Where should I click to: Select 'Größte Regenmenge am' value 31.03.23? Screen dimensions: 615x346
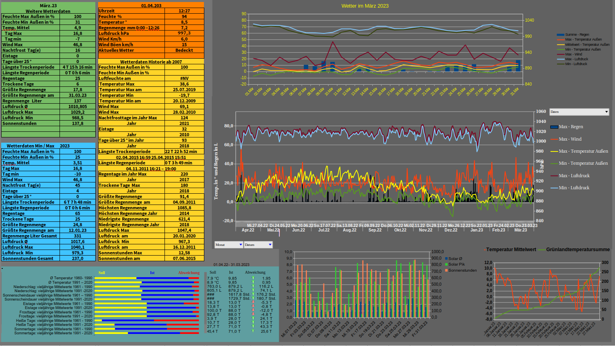[78, 95]
